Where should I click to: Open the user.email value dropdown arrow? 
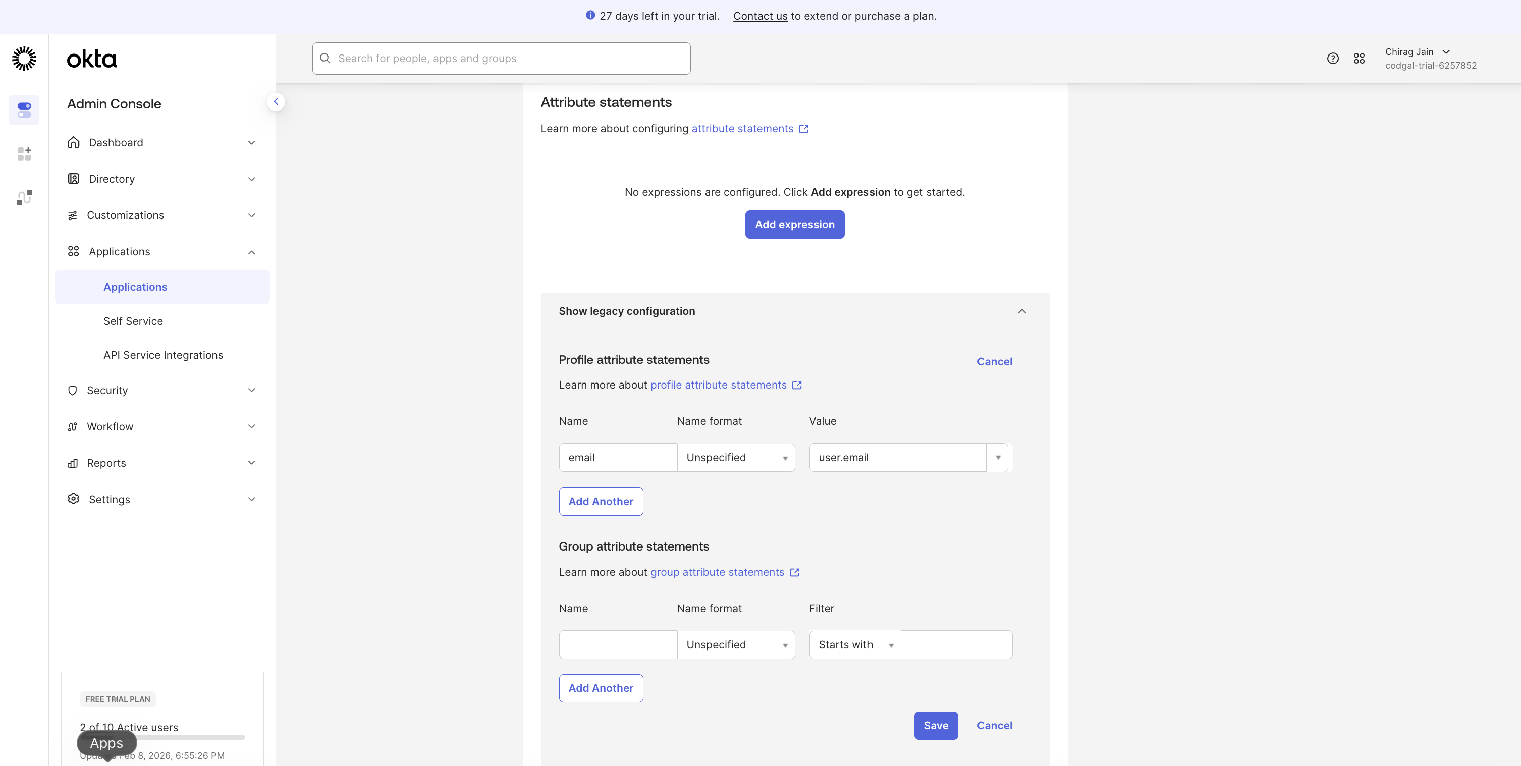[997, 458]
